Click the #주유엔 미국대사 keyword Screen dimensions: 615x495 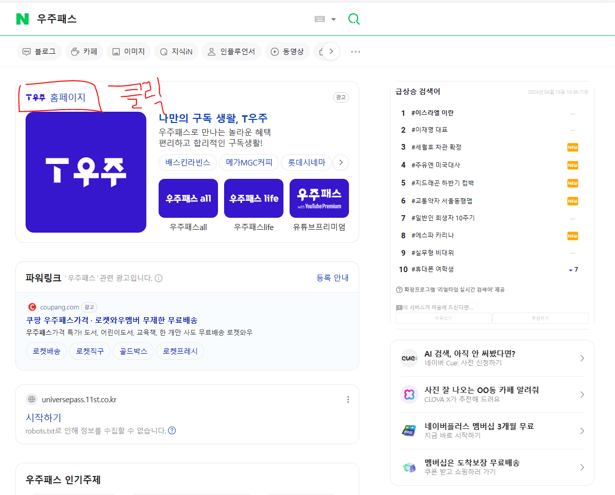point(435,165)
